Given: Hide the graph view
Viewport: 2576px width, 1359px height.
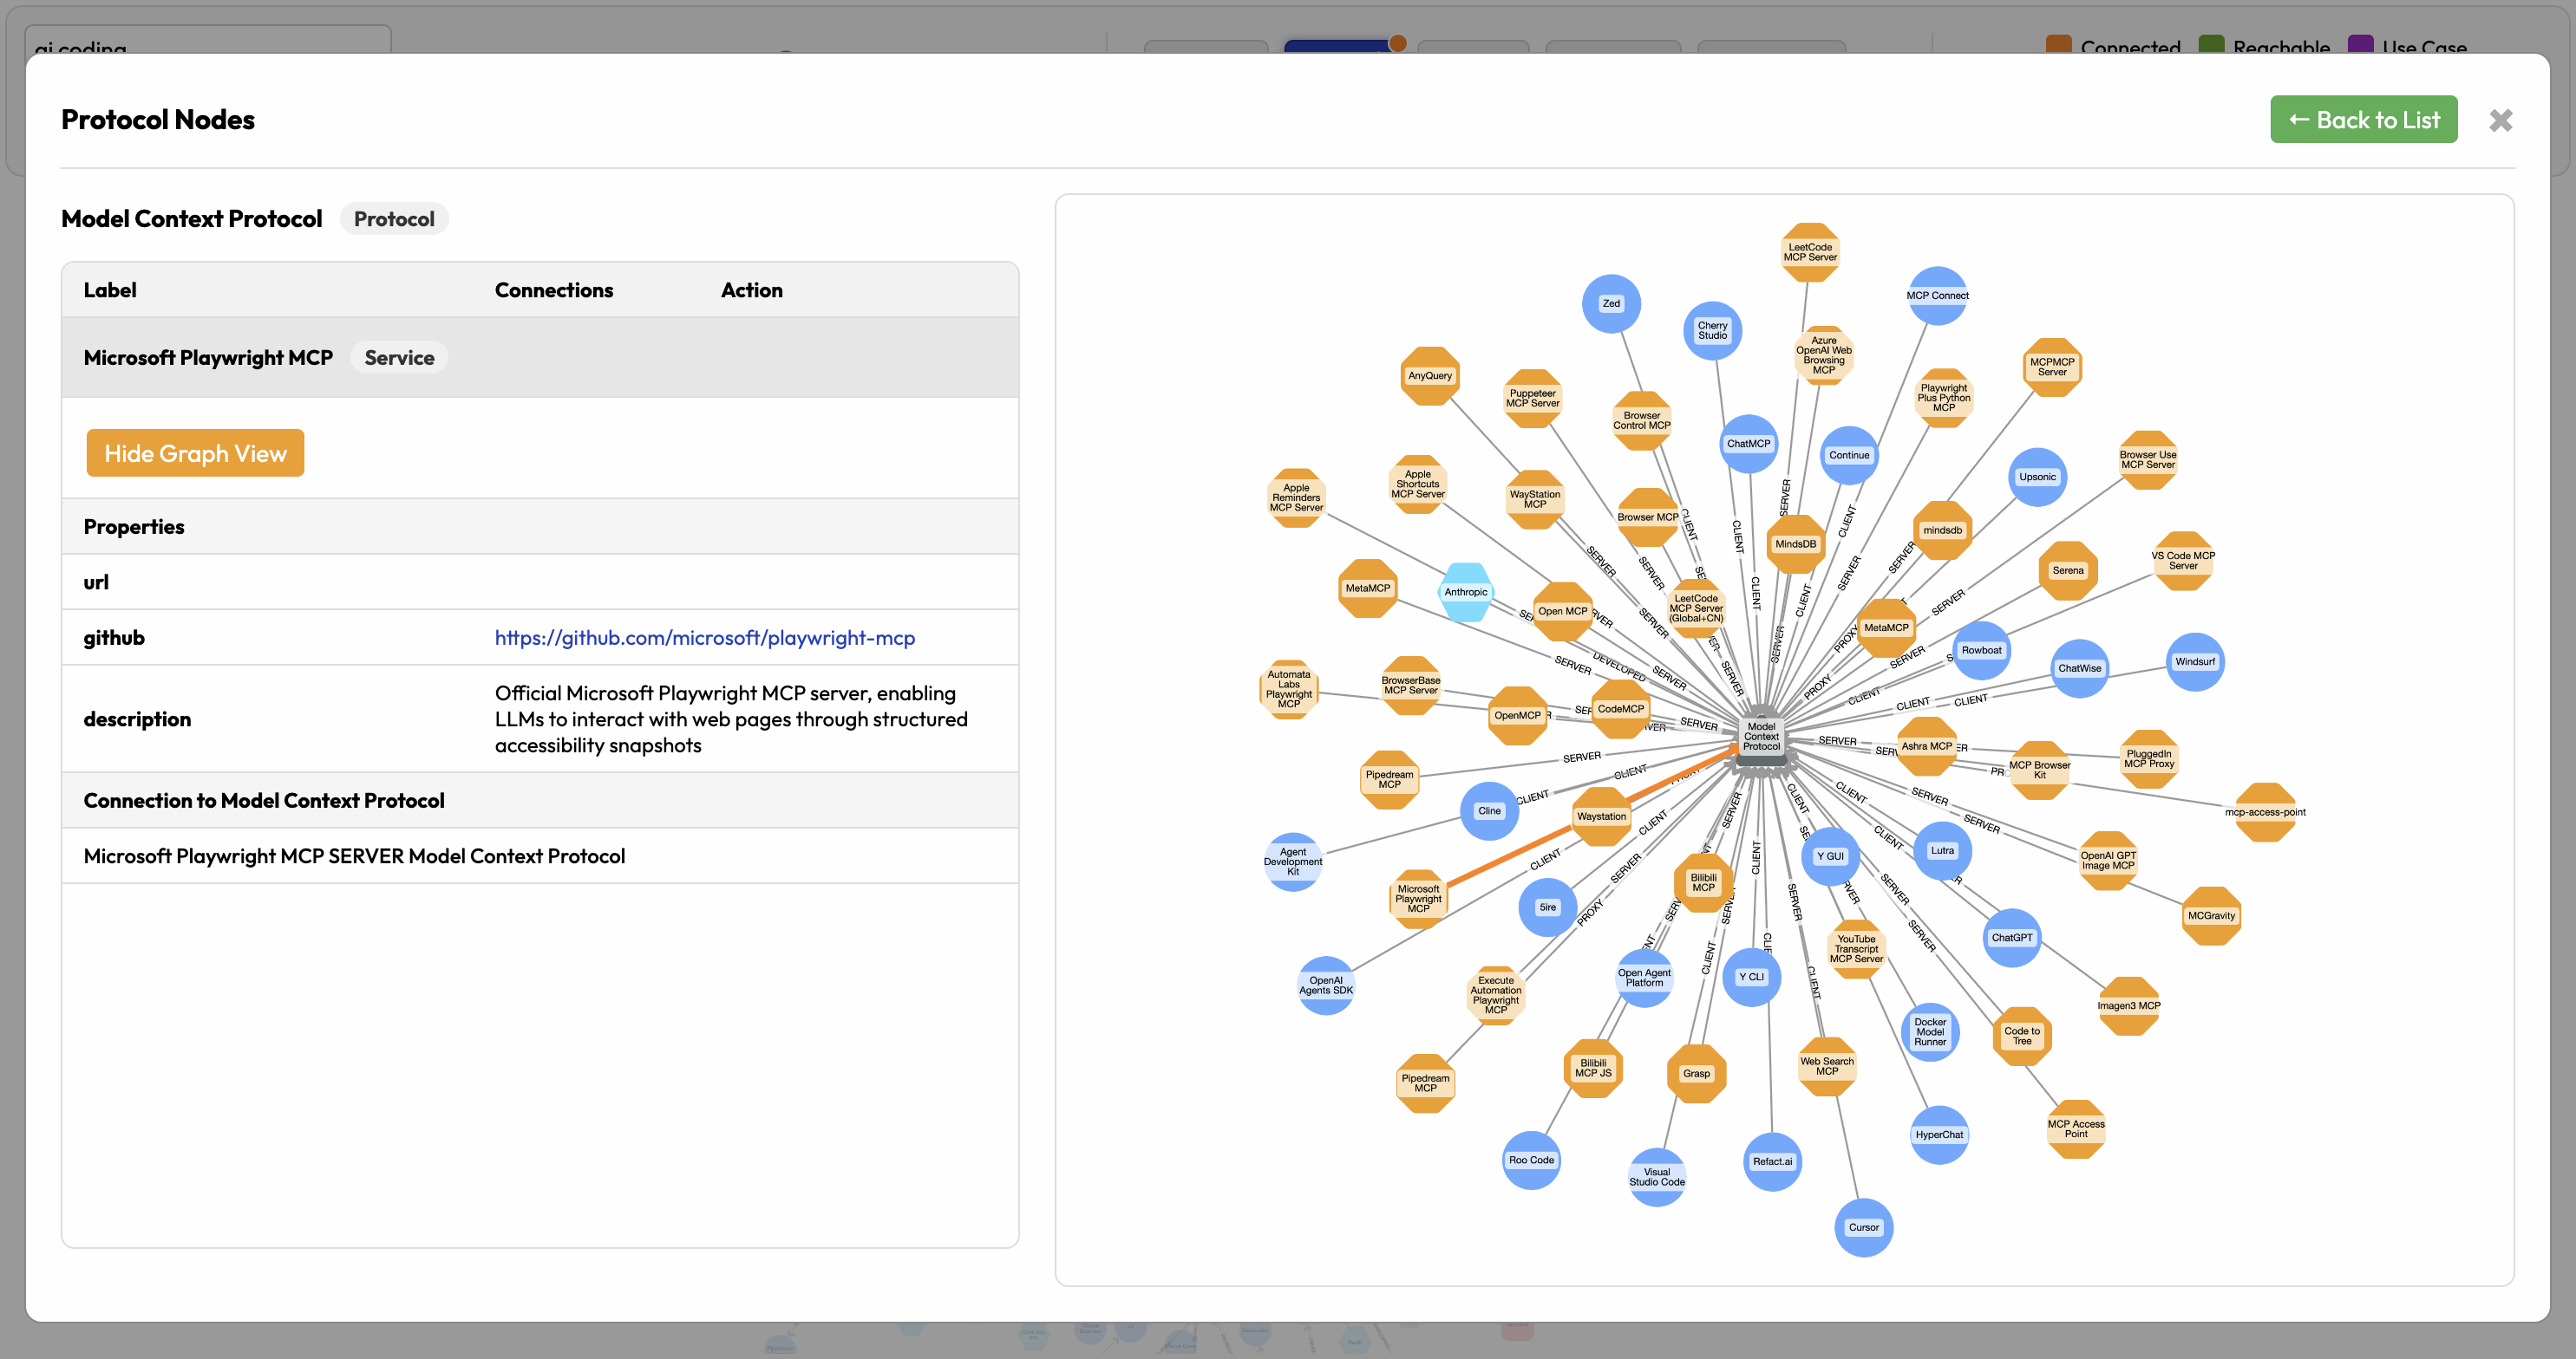Looking at the screenshot, I should (195, 453).
